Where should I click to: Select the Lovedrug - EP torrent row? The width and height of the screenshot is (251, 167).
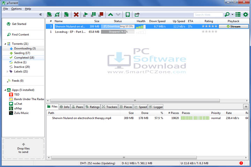tap(147, 32)
